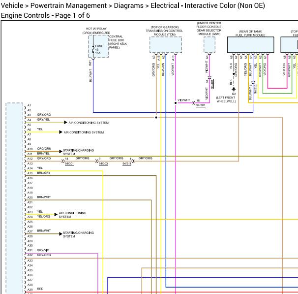The width and height of the screenshot is (298, 294).
Task: Click the A36 pin label on the control module
Action: point(30,275)
